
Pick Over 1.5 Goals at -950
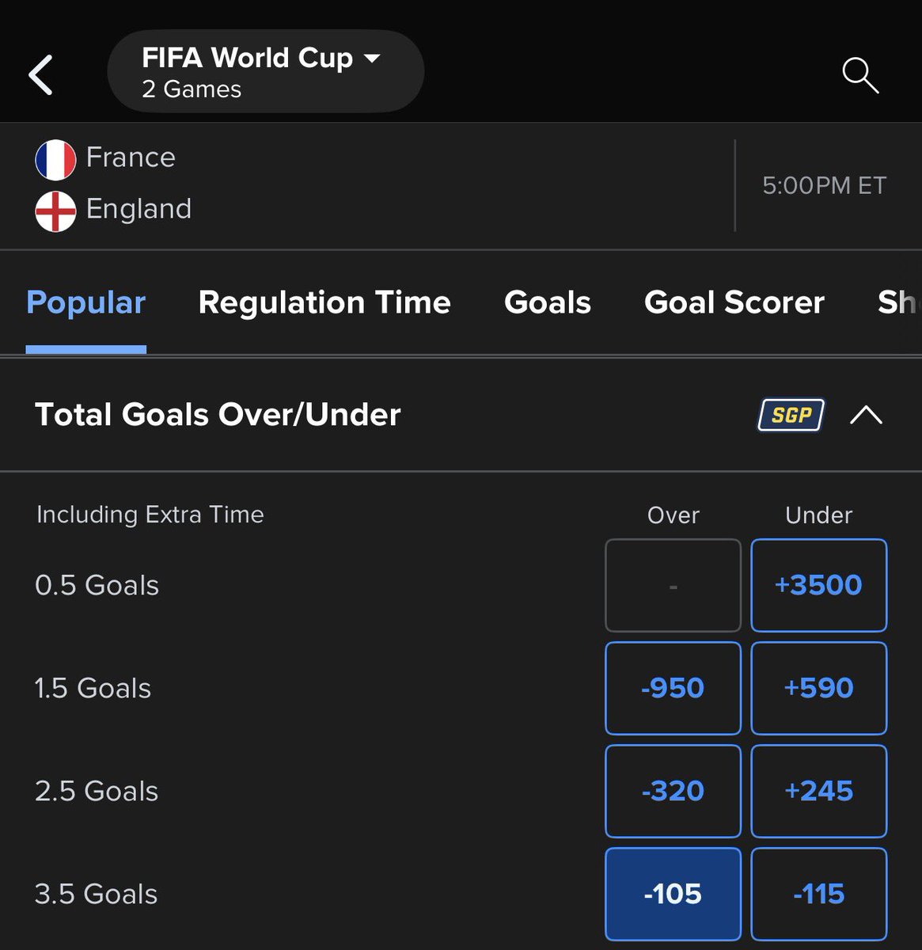tap(673, 688)
